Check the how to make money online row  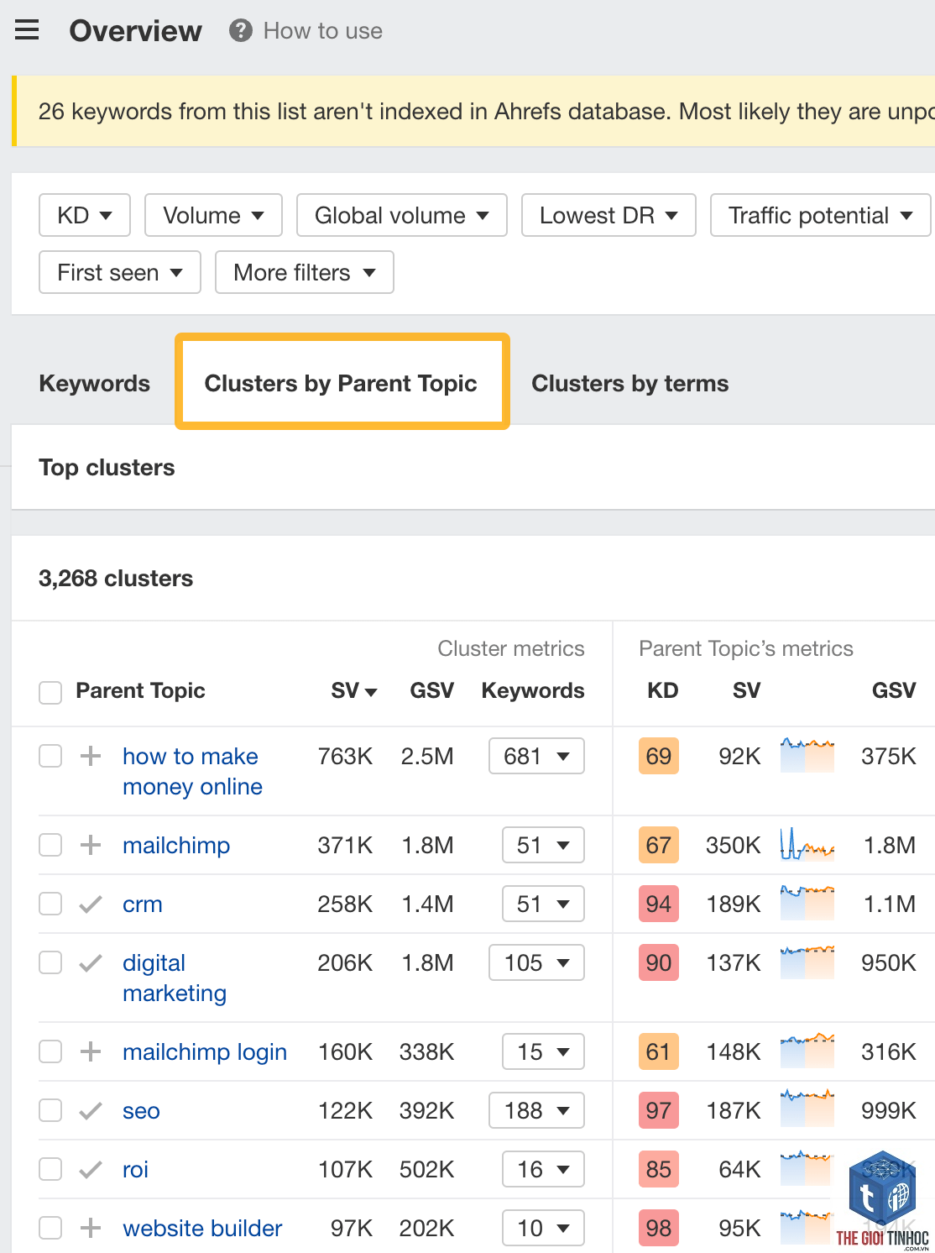(50, 756)
